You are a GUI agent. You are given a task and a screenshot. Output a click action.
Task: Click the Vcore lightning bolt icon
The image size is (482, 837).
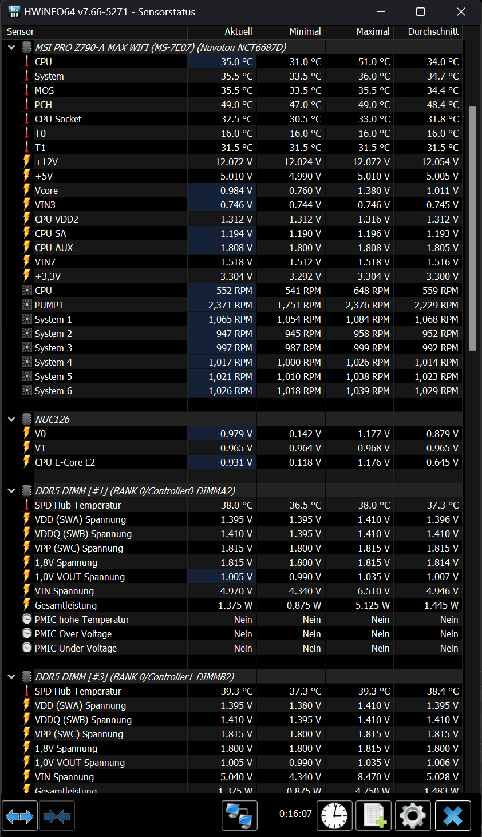click(x=27, y=191)
